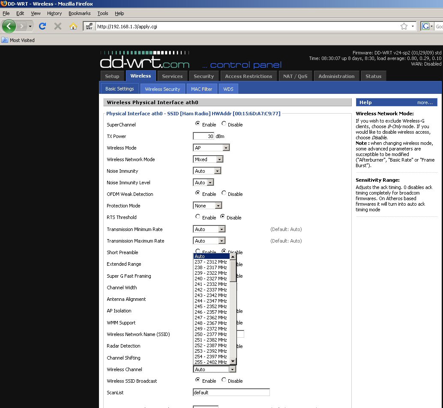
Task: Open the Access Restrictions tab
Action: point(248,76)
